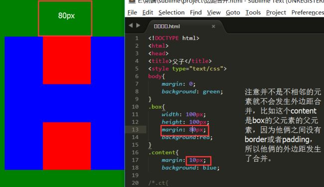Place cursor on the DOCTYPE html line
This screenshot has width=324, height=187.
click(x=173, y=38)
